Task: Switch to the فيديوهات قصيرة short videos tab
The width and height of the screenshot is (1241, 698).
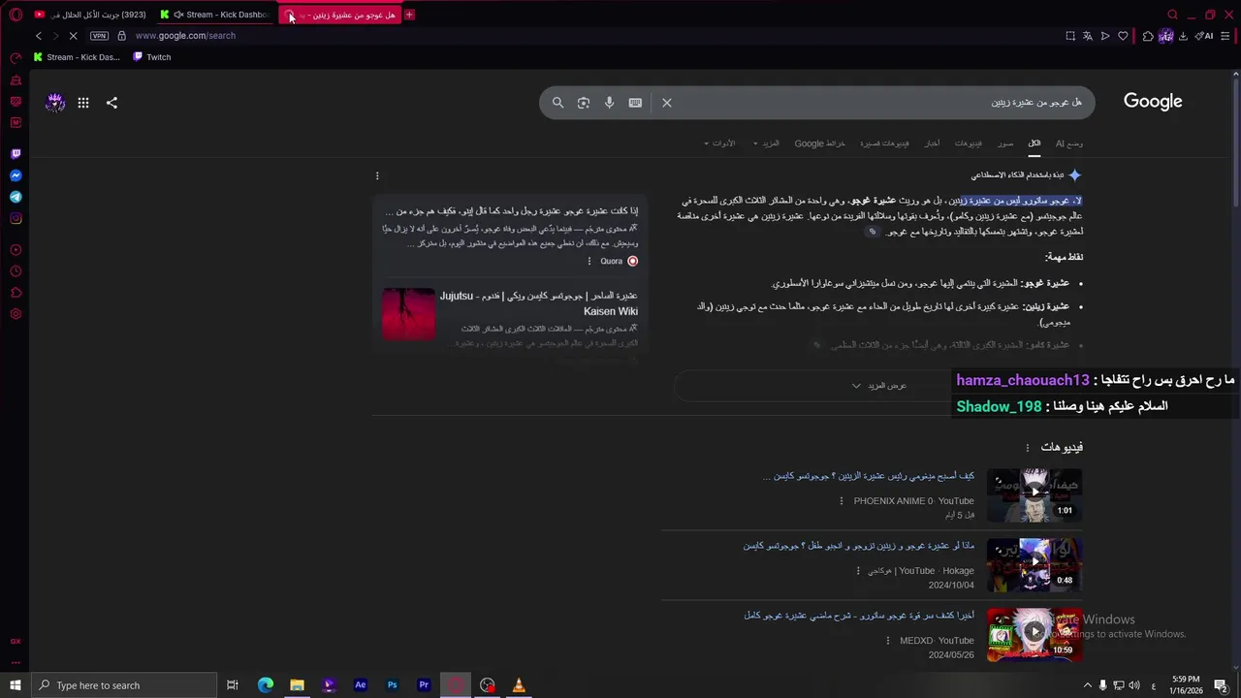Action: (x=885, y=143)
